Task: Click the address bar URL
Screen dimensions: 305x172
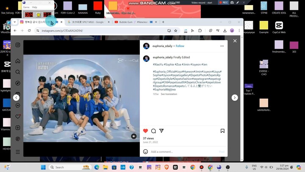Action: 62,31
